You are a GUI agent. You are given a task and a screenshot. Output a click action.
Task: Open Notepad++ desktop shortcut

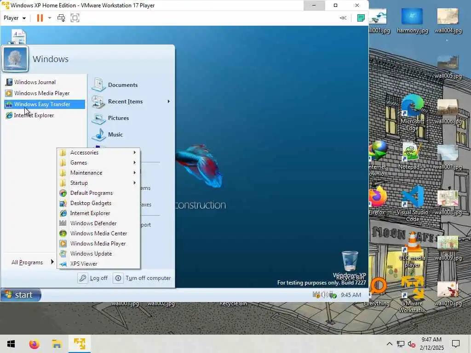point(412,156)
